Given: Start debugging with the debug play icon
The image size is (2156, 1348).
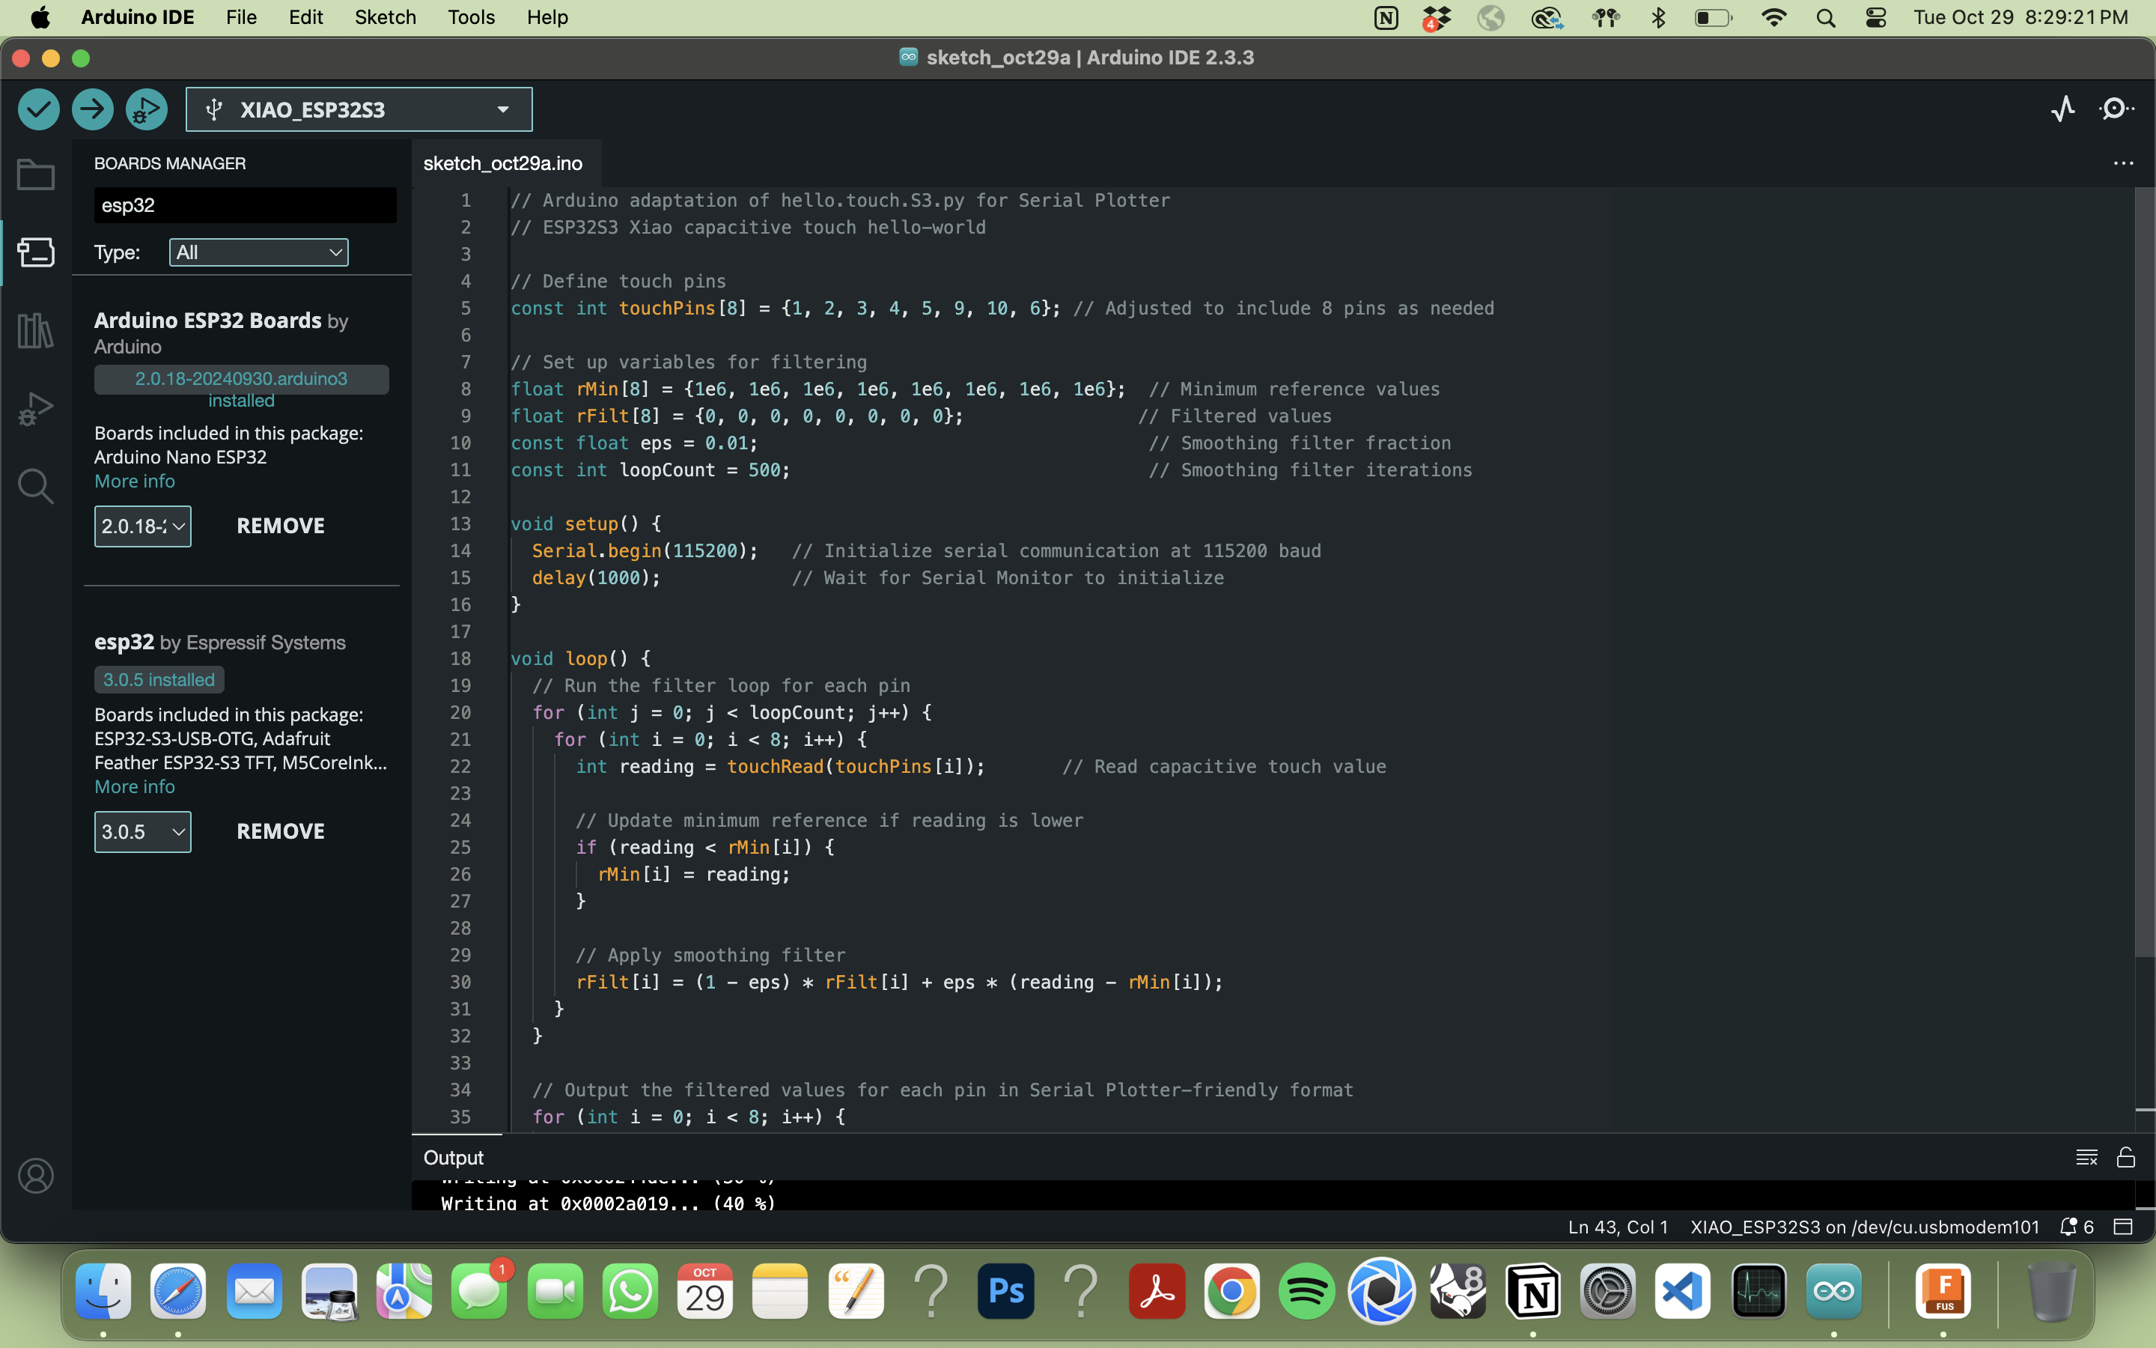Looking at the screenshot, I should click(147, 109).
